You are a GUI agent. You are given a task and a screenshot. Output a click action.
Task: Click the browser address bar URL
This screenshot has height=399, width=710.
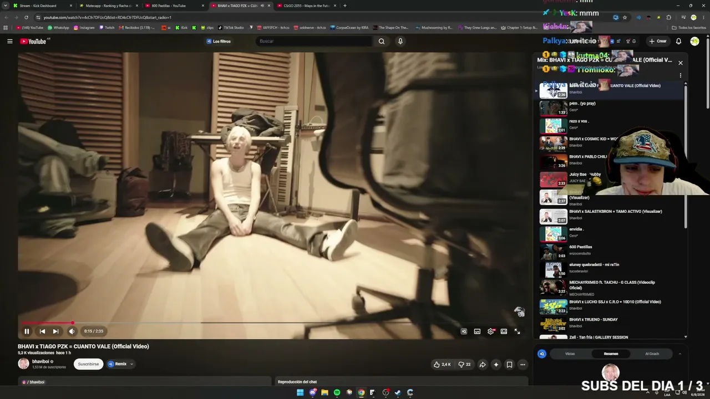[108, 17]
